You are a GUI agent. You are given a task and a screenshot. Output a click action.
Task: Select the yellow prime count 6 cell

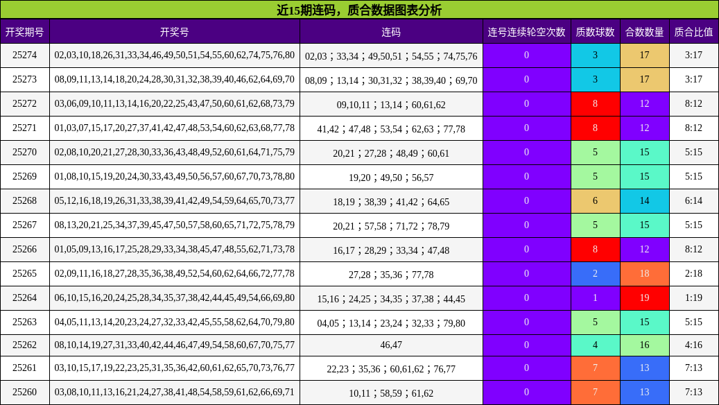(x=595, y=201)
